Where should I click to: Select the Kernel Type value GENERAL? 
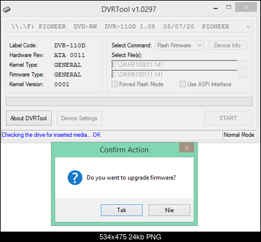click(68, 65)
